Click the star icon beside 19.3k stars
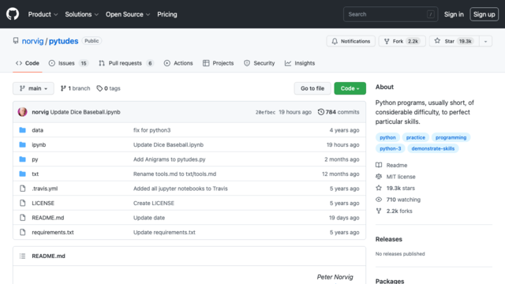Image resolution: width=505 pixels, height=284 pixels. click(379, 188)
